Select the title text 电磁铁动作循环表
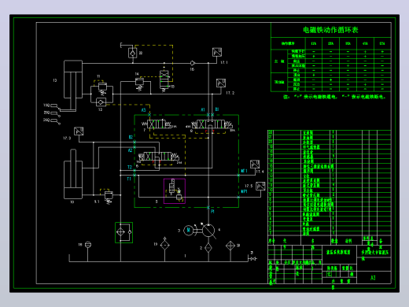This screenshot has height=307, width=409. coord(330,30)
